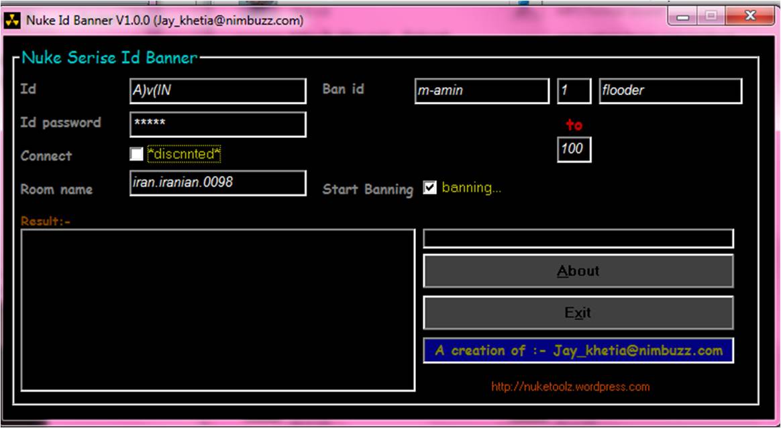Uncheck the Start Banning checkbox
Screen dimensions: 781x428
430,188
